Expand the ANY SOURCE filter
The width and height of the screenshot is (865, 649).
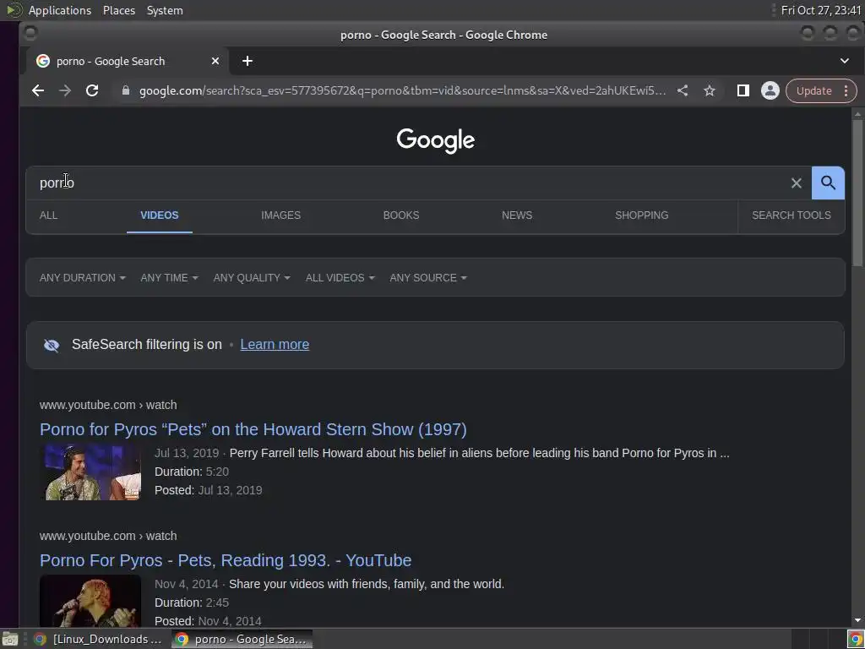point(428,277)
